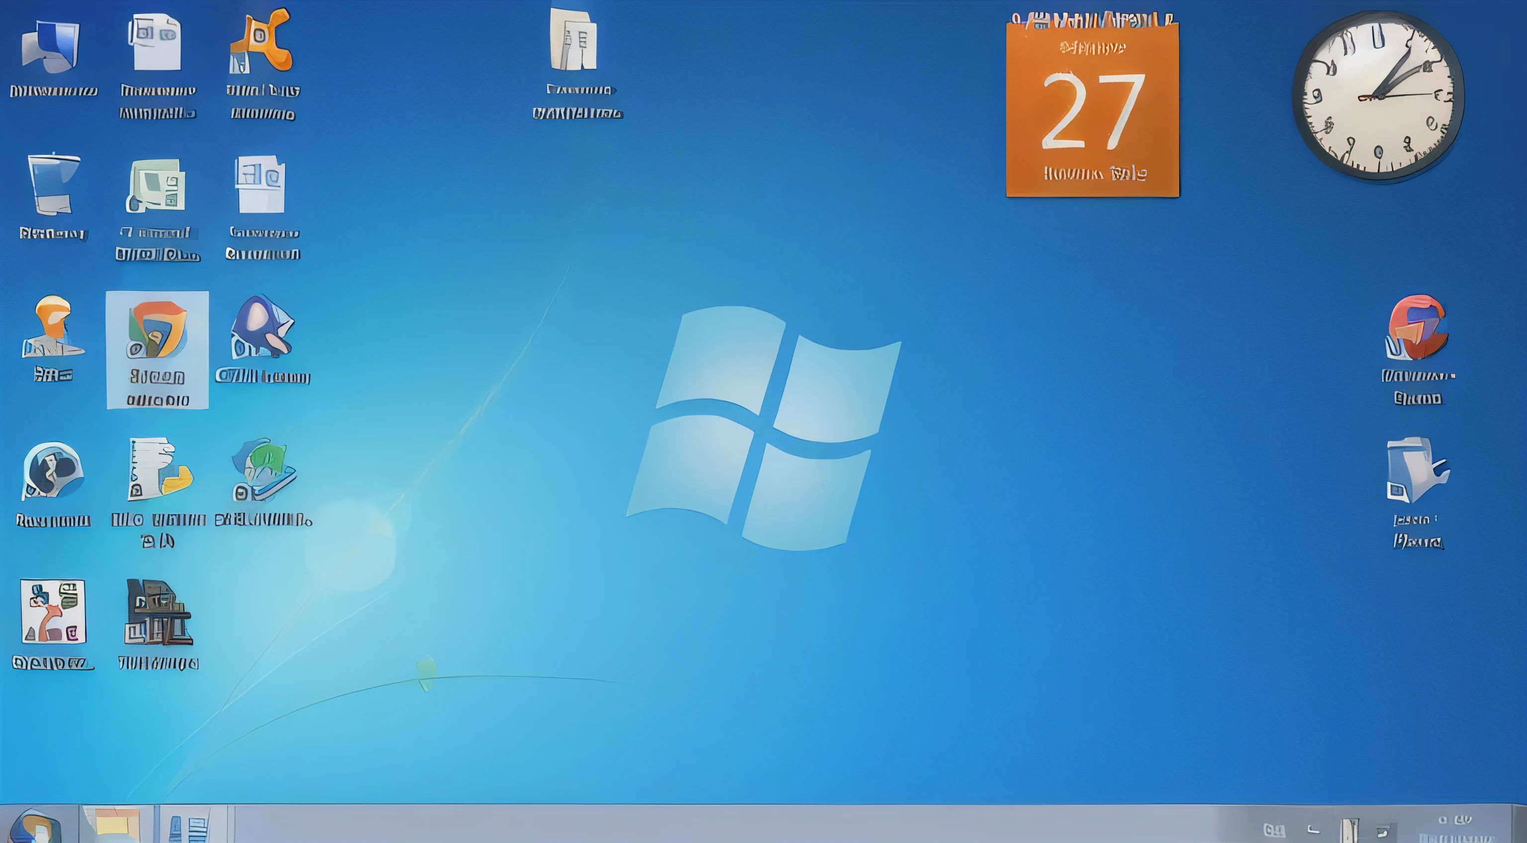Open the orange X-shaped application shortcut
Image resolution: width=1527 pixels, height=843 pixels.
pos(261,41)
